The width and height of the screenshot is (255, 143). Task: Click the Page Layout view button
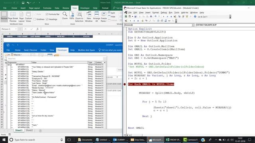tap(21, 17)
